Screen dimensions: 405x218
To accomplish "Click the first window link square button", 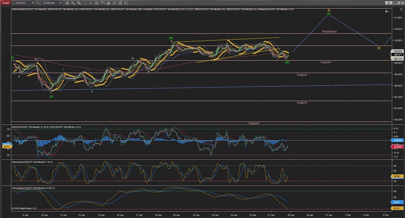I will tap(387, 3).
